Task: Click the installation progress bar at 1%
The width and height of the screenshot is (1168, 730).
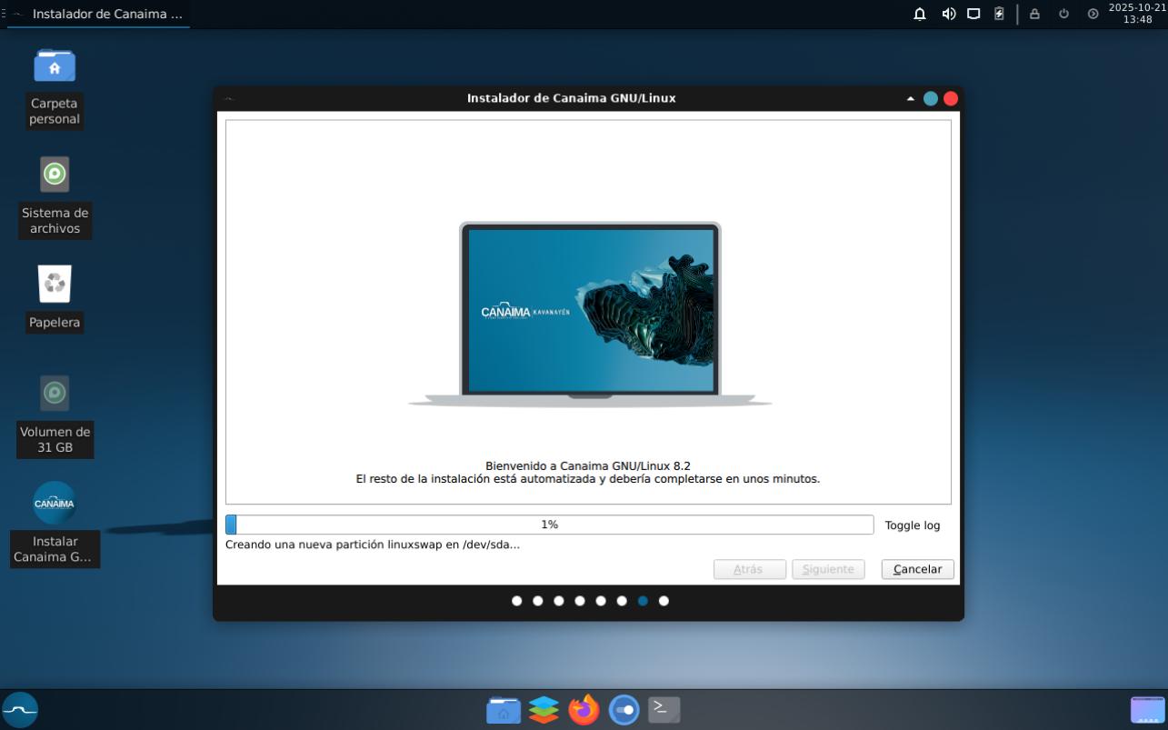Action: (x=549, y=525)
